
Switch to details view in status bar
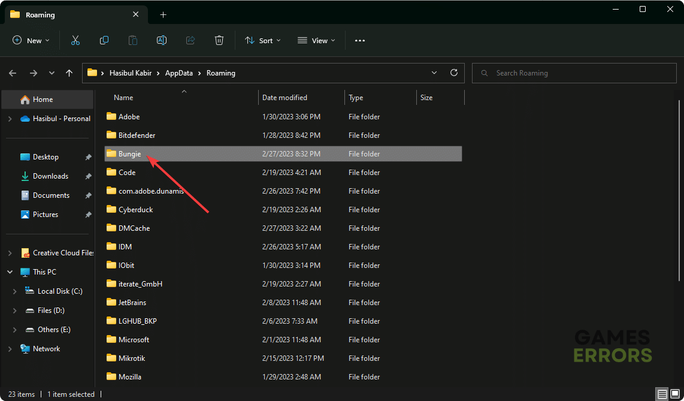click(662, 394)
